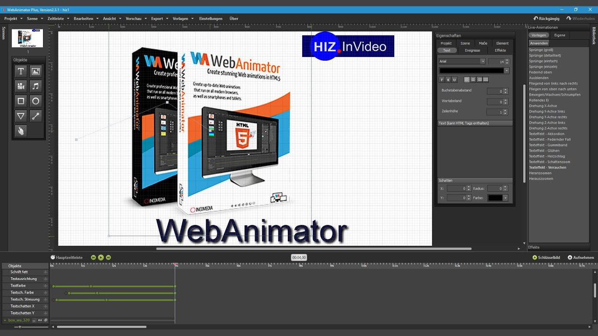Open the Bibliothek side panel

click(594, 36)
